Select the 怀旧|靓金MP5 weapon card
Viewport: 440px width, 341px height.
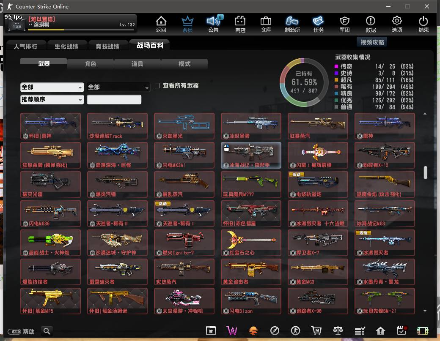[50, 301]
